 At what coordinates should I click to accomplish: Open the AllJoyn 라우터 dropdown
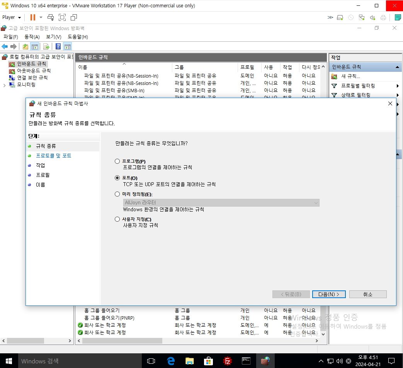pyautogui.click(x=221, y=203)
